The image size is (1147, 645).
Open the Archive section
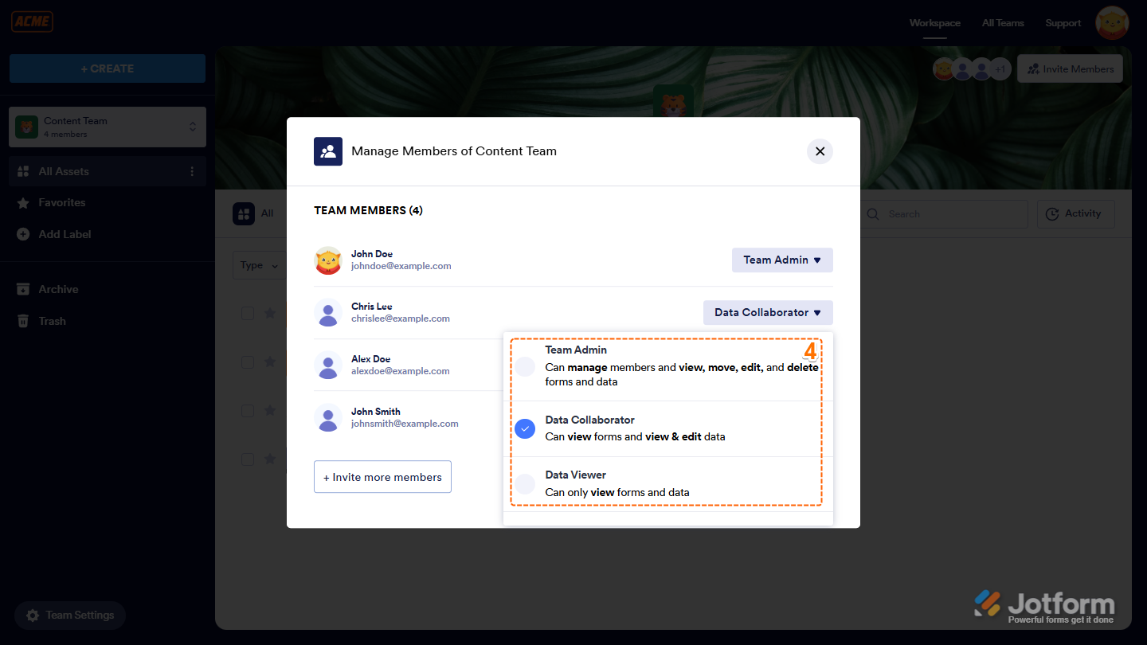(60, 289)
